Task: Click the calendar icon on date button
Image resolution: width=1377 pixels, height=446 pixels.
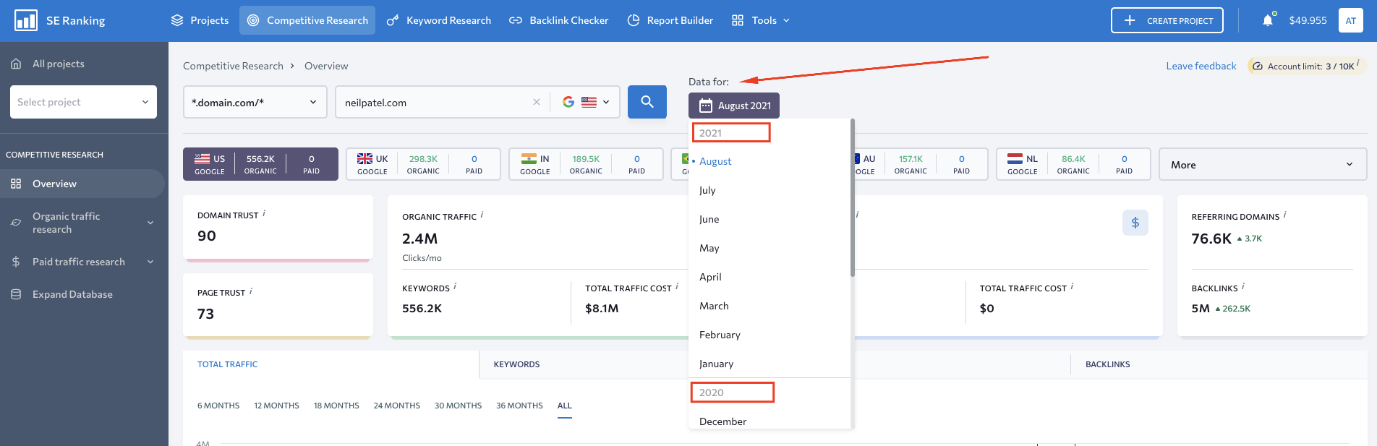Action: tap(705, 106)
